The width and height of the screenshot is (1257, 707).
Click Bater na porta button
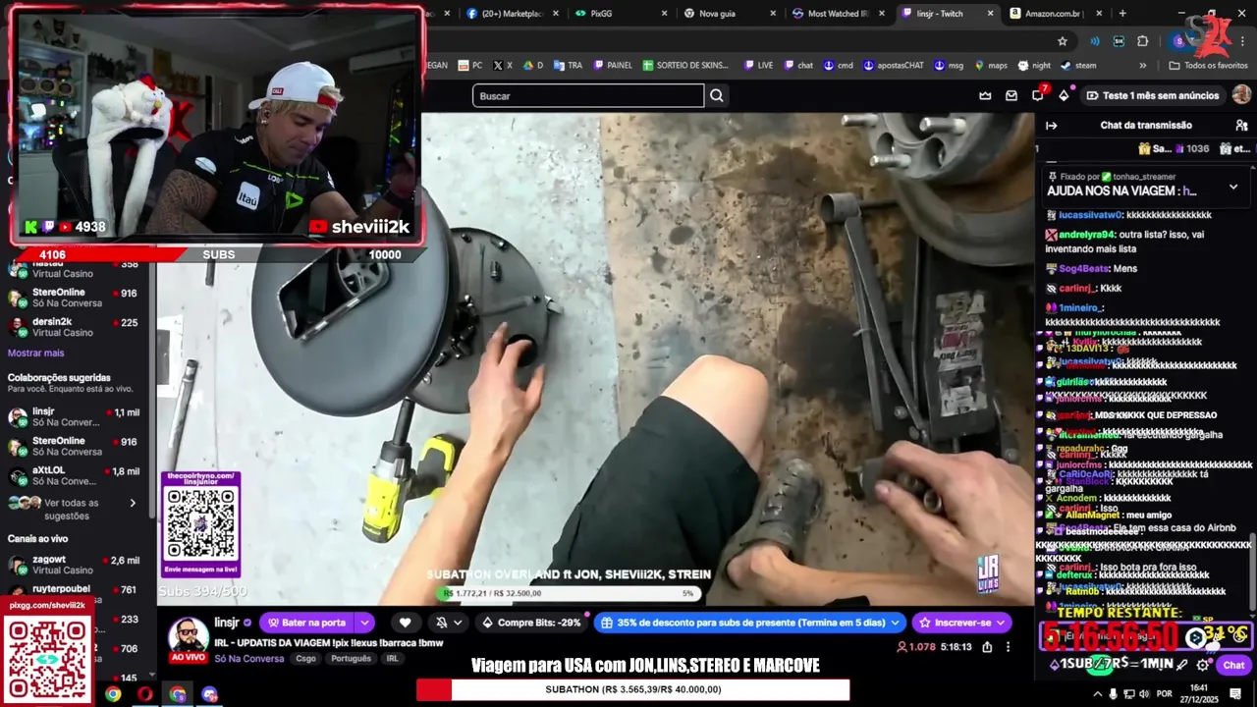click(x=306, y=623)
